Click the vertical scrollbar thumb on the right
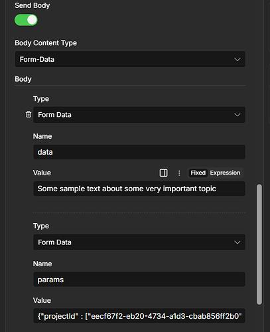This screenshot has height=332, width=270. tap(259, 244)
